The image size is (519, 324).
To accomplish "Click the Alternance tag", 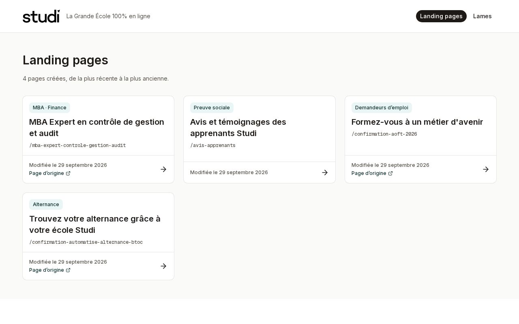I will [x=46, y=205].
